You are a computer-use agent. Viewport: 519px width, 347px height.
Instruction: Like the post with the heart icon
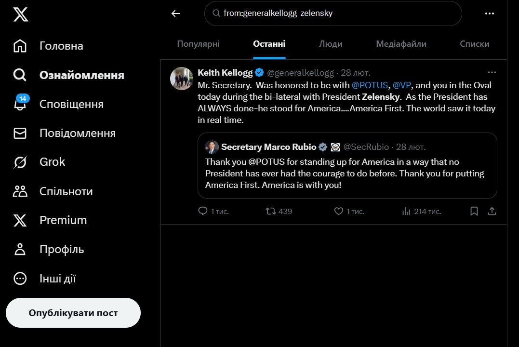(x=339, y=211)
